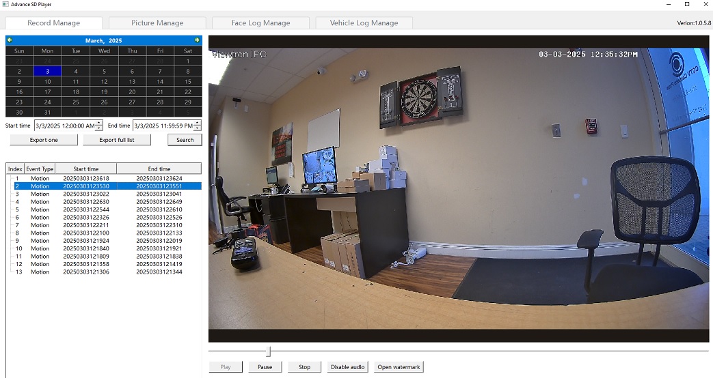Select recording row 8 starting 20250303122100
713x378 pixels.
[x=104, y=233]
